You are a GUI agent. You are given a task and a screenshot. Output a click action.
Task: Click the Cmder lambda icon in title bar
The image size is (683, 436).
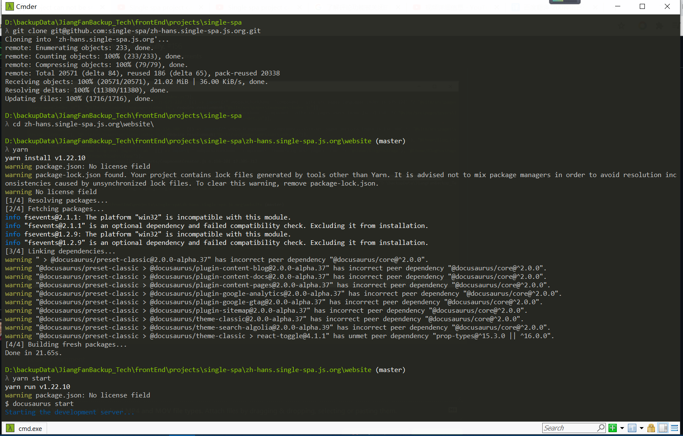[x=9, y=6]
